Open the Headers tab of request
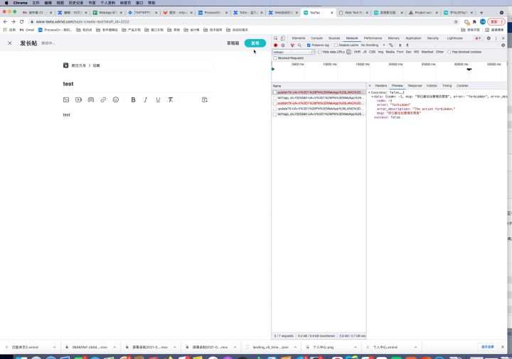This screenshot has height=359, width=512. click(380, 85)
